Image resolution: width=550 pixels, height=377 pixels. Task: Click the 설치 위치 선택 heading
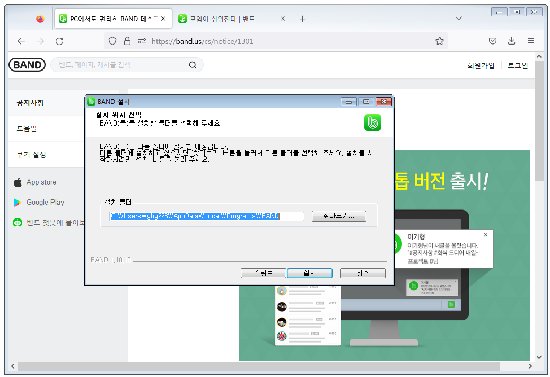coord(119,115)
